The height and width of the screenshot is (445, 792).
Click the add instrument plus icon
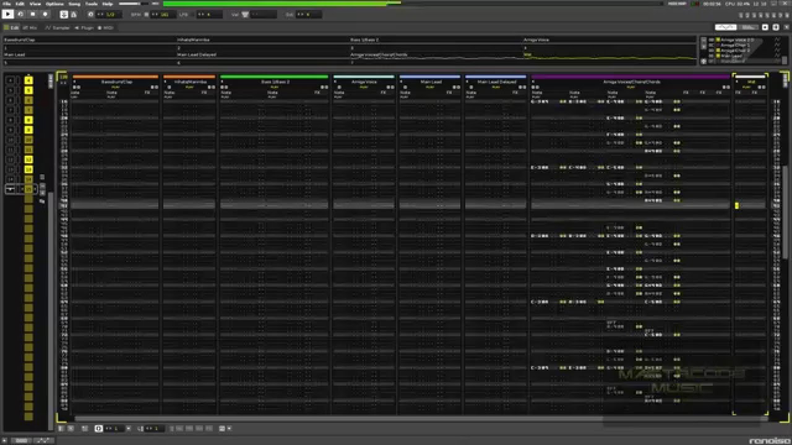[x=703, y=61]
